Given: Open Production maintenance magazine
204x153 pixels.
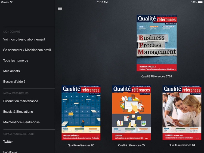Looking at the screenshot, I should point(21,101).
